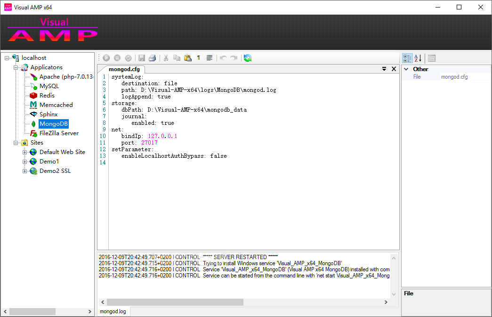
Task: Click the Memcached M icon
Action: click(33, 105)
